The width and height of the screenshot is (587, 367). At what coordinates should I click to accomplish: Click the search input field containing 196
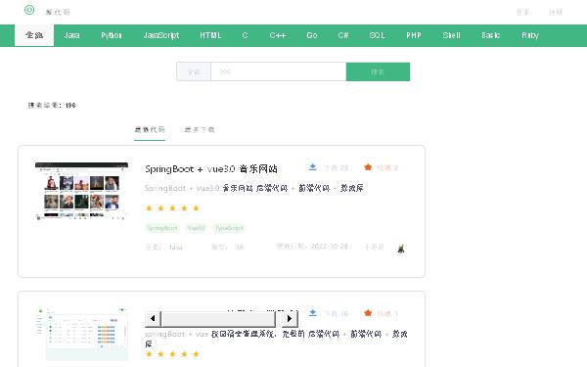(279, 71)
